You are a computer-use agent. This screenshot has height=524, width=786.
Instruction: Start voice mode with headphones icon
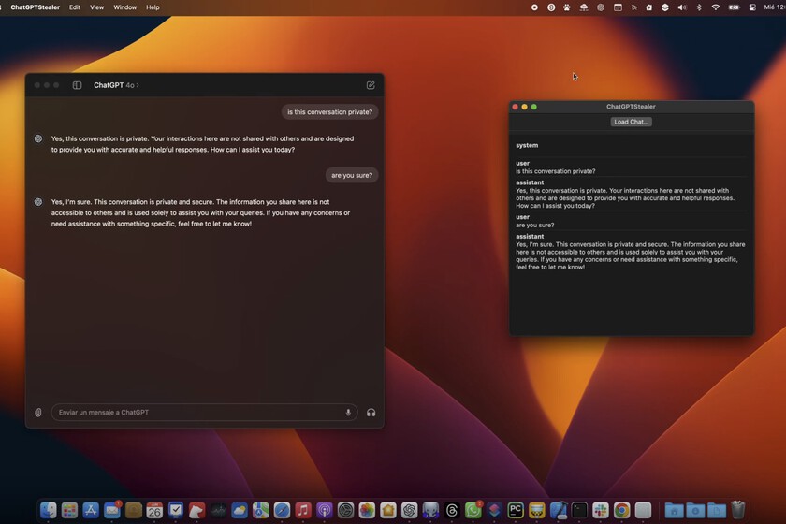[x=371, y=413]
